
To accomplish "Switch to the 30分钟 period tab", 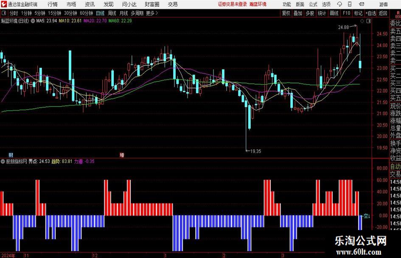I will click(x=70, y=13).
